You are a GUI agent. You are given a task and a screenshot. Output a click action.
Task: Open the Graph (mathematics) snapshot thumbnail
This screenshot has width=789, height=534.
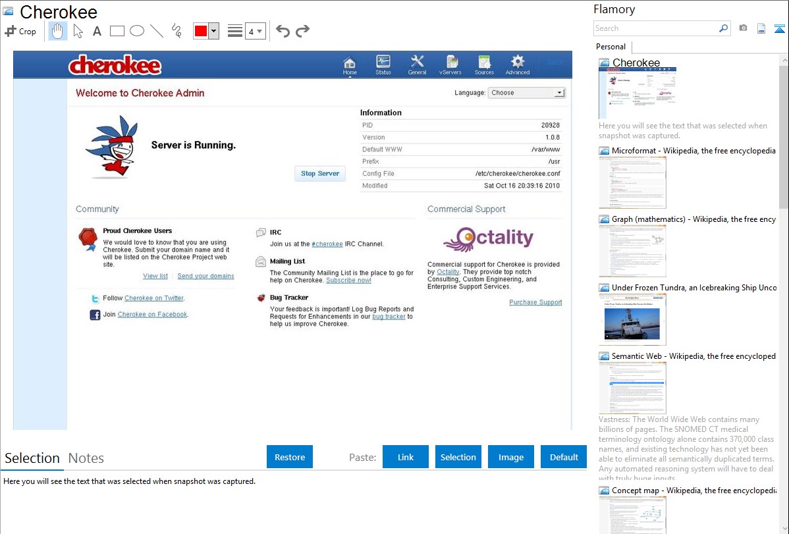click(x=632, y=251)
